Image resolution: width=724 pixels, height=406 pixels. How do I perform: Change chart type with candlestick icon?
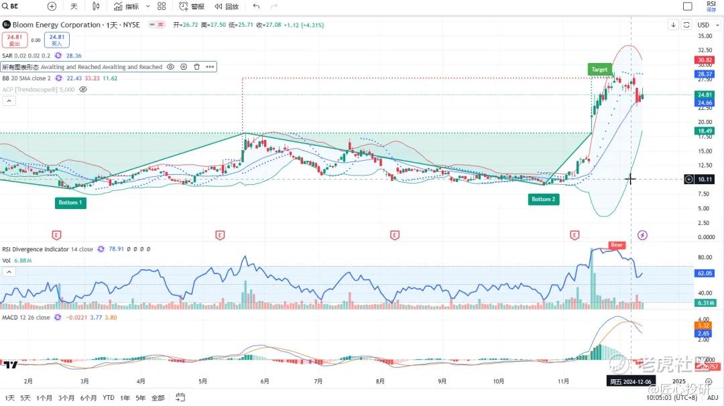coord(96,7)
